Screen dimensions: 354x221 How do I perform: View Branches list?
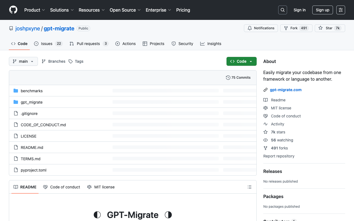(x=53, y=61)
